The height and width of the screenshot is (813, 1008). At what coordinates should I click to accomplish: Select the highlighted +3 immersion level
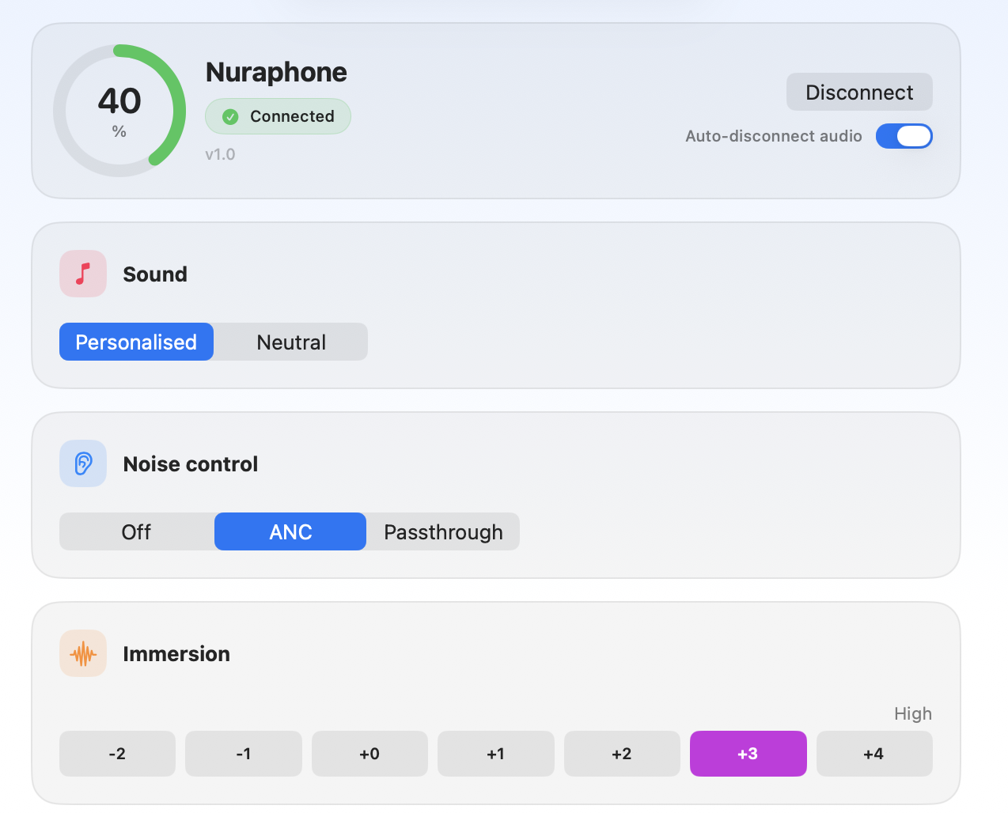point(748,754)
